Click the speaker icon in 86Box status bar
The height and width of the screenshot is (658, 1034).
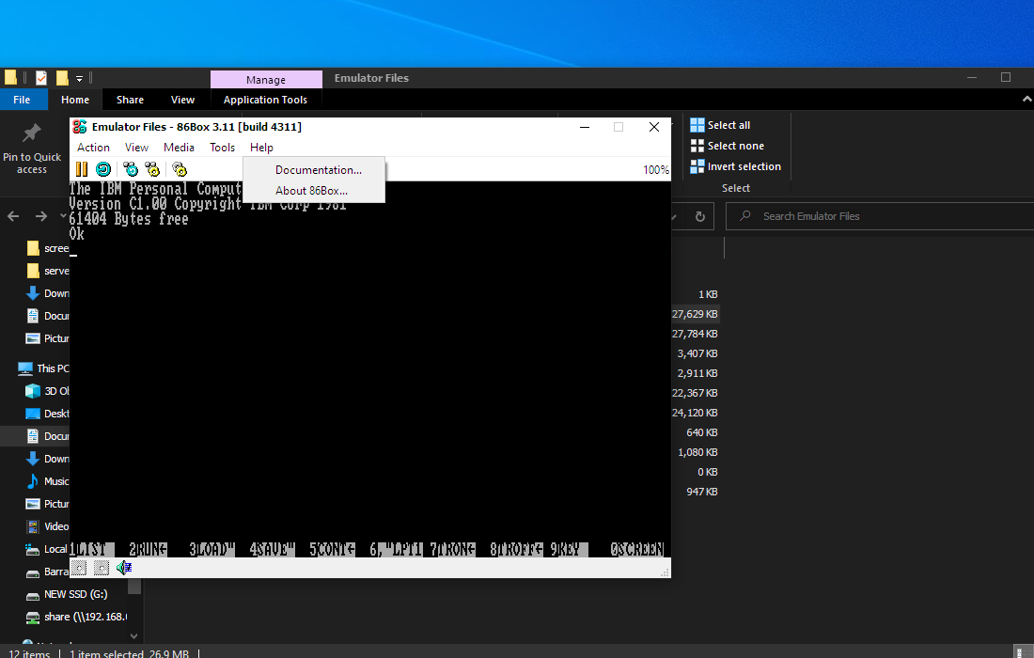[x=123, y=568]
